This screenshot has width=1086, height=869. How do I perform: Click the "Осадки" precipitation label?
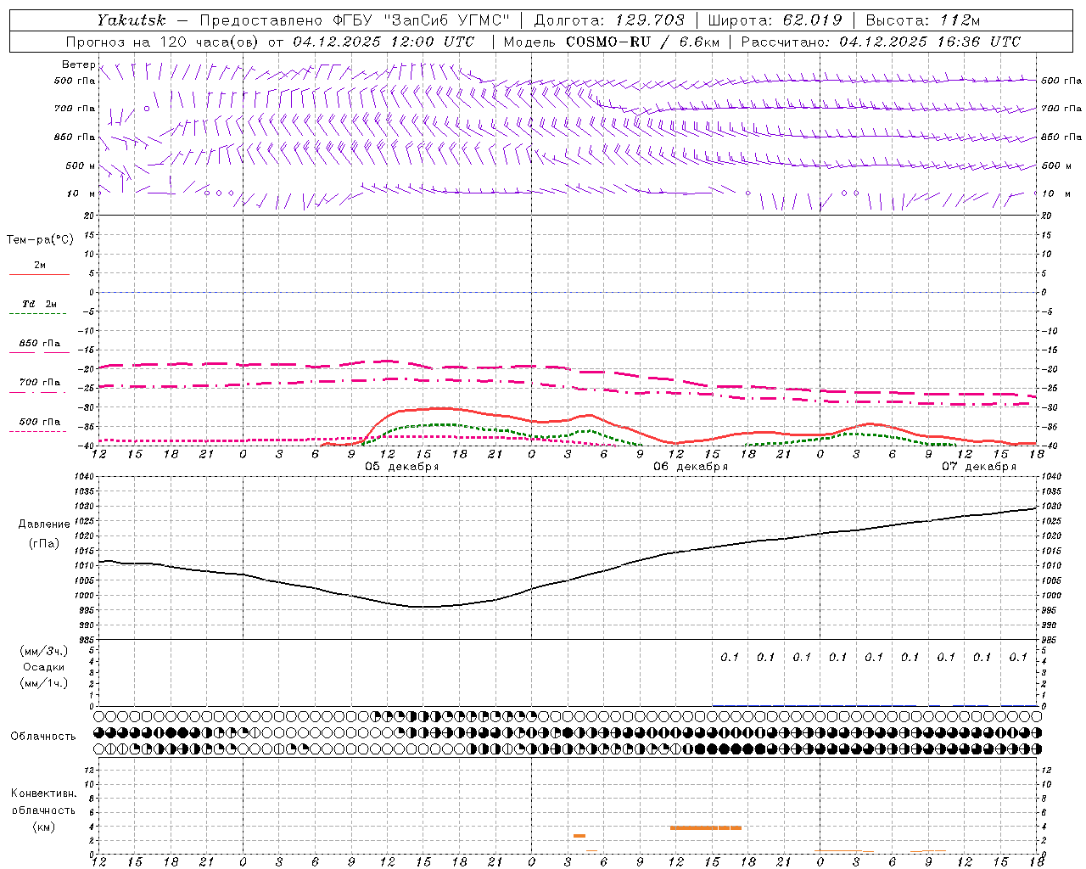[x=44, y=667]
